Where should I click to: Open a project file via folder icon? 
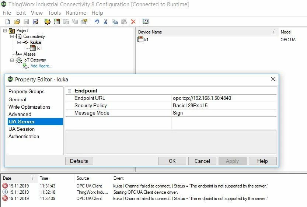tap(17, 21)
